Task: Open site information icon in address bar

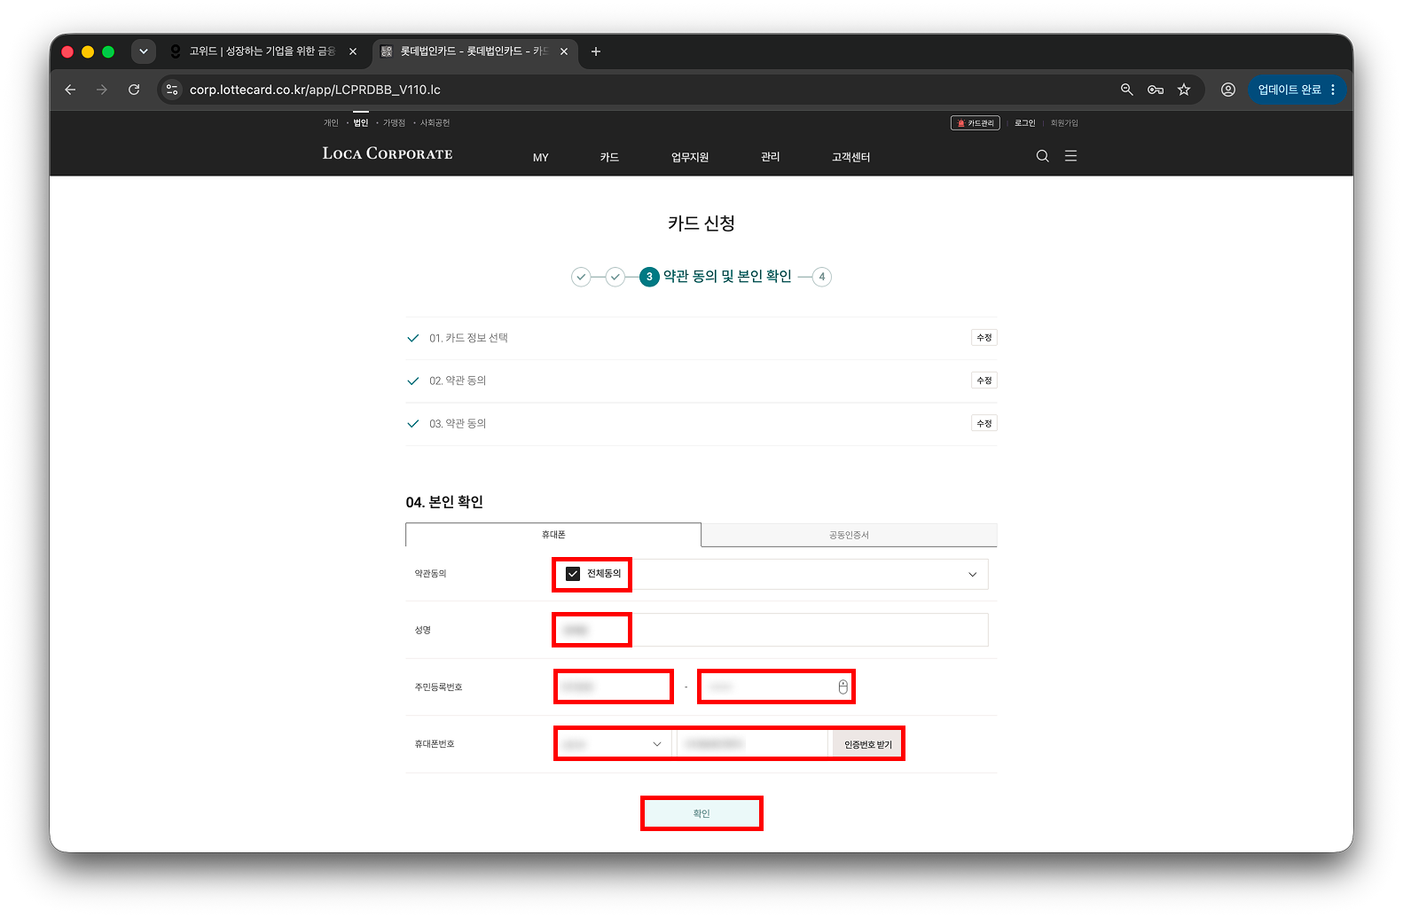Action: tap(172, 90)
